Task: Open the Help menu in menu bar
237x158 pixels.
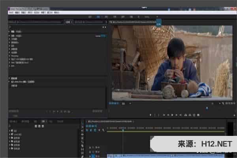Action: click(x=56, y=13)
